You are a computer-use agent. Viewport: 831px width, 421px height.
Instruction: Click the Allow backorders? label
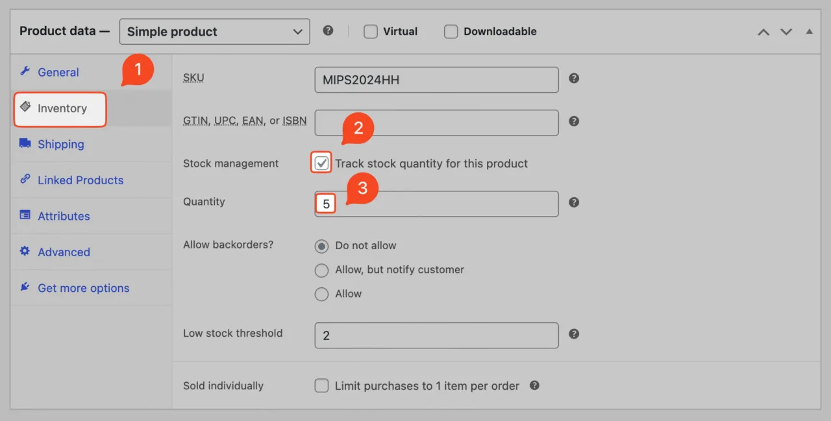click(x=229, y=245)
